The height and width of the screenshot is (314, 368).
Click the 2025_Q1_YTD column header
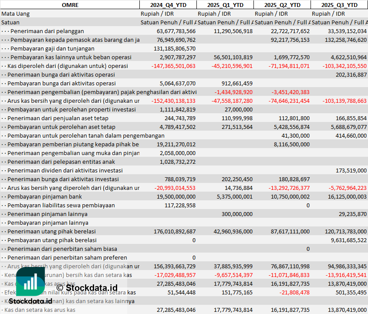point(225,5)
